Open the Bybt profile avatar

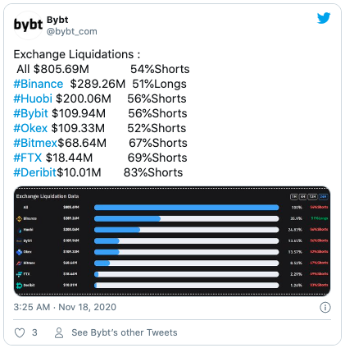tap(28, 25)
